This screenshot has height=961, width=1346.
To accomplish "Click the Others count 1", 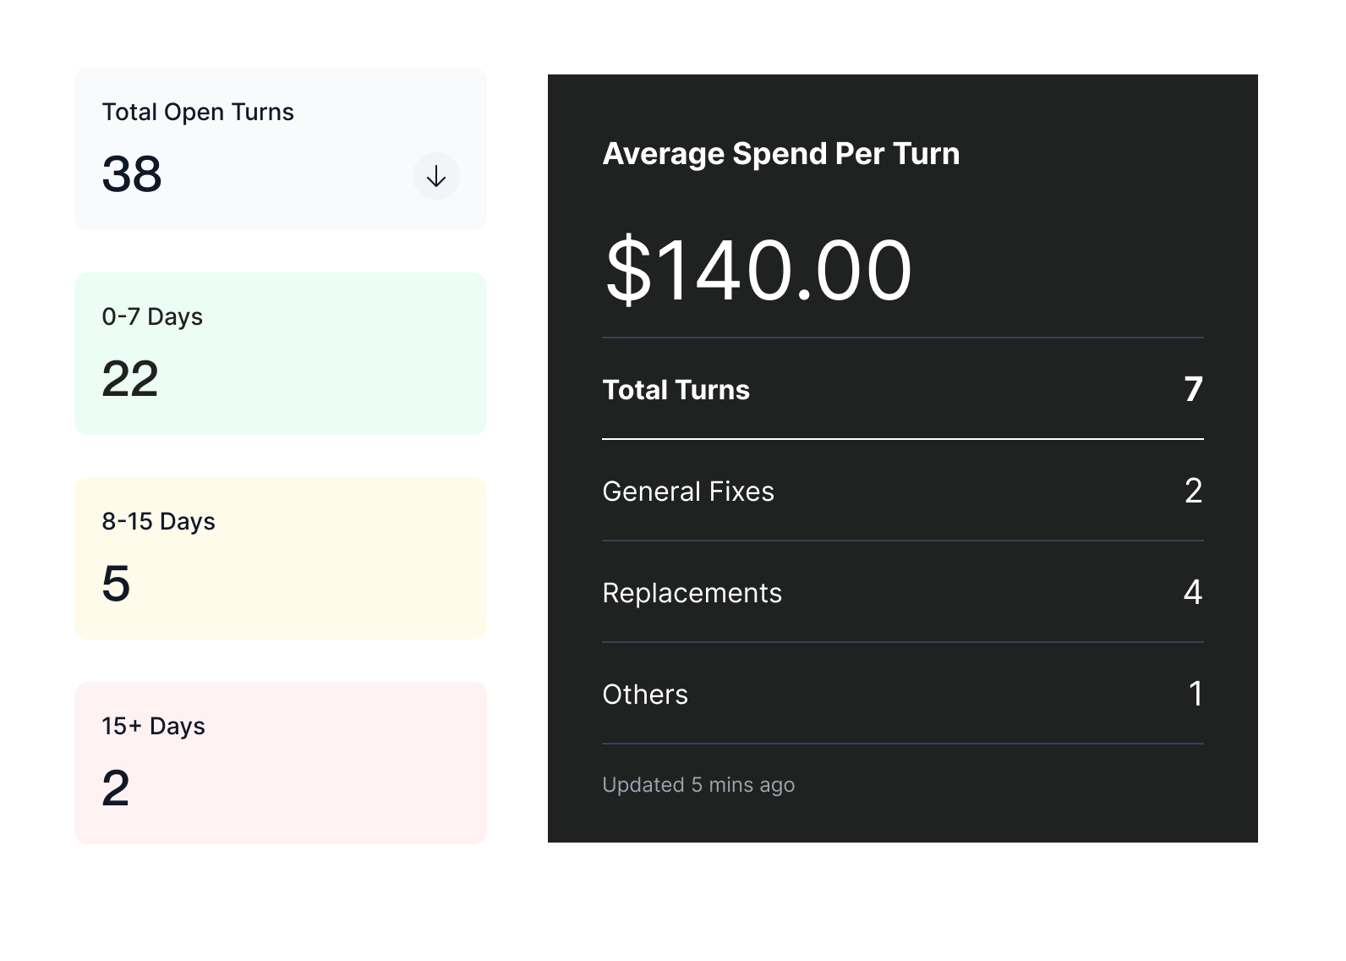I will coord(1196,694).
